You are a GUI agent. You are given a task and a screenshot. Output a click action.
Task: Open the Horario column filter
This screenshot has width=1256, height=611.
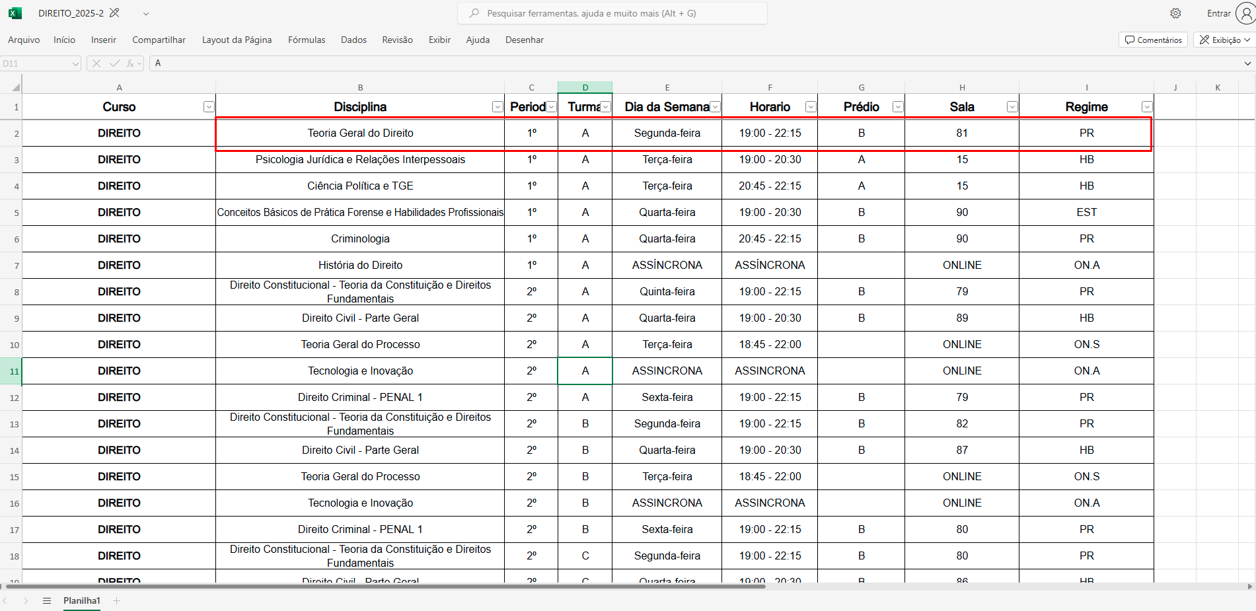[811, 107]
